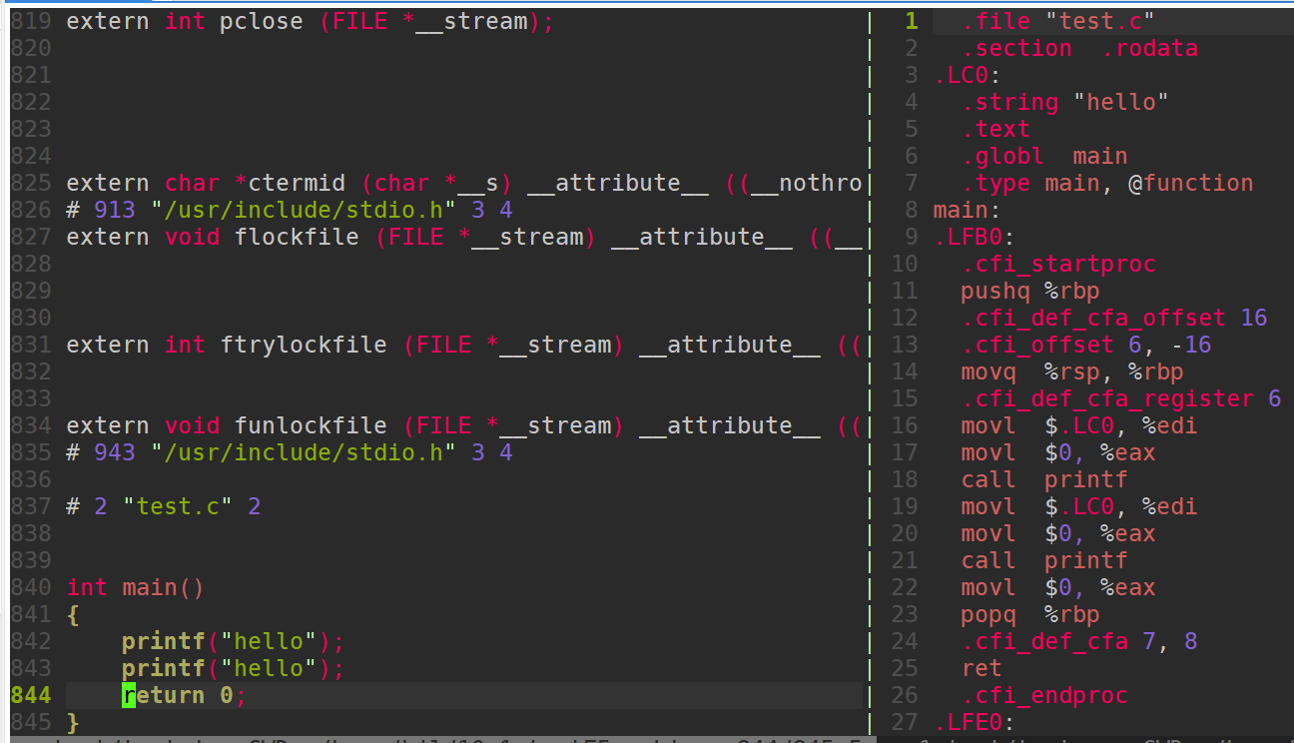Viewport: 1294px width, 743px height.
Task: Click the '.cfi_endproc' directive
Action: pyautogui.click(x=1044, y=695)
